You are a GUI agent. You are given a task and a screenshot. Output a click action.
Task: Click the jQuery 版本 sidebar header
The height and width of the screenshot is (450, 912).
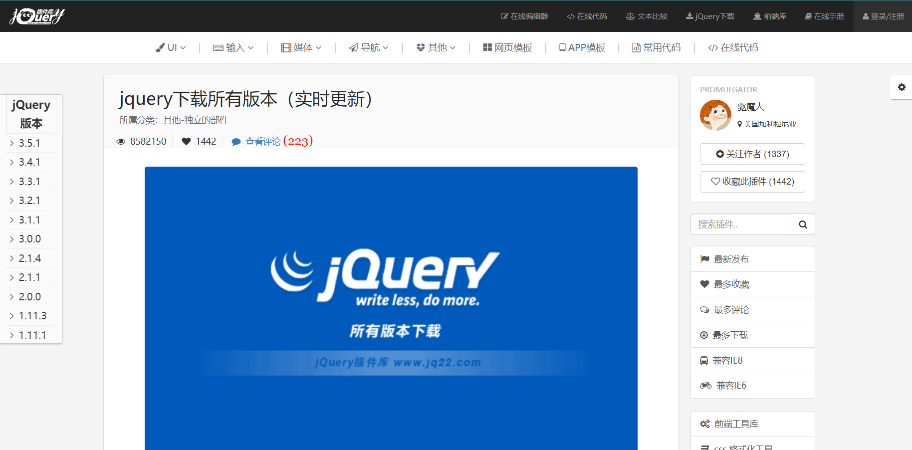tap(31, 114)
